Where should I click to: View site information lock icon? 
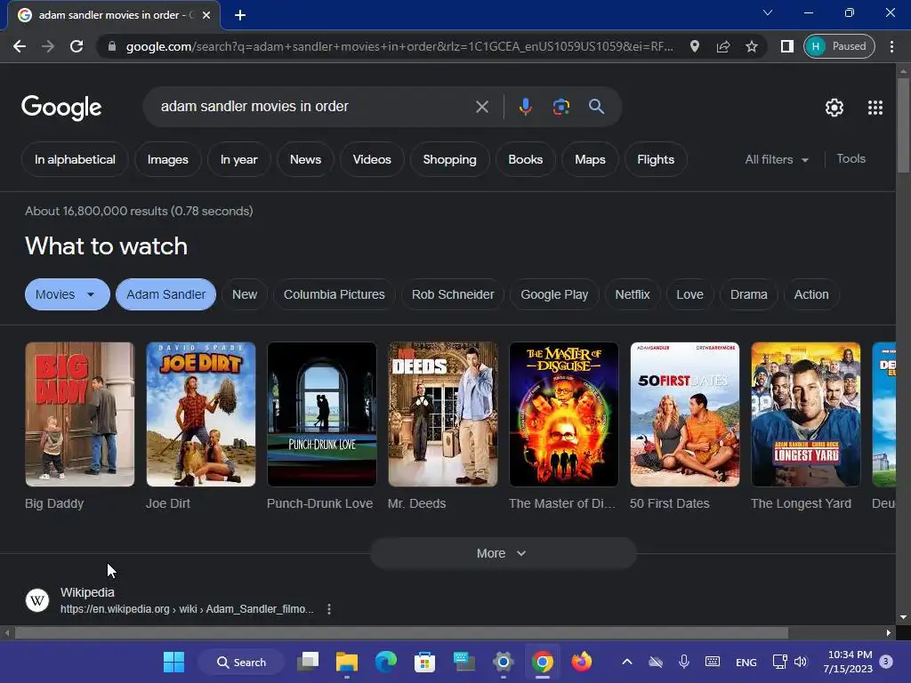click(112, 46)
